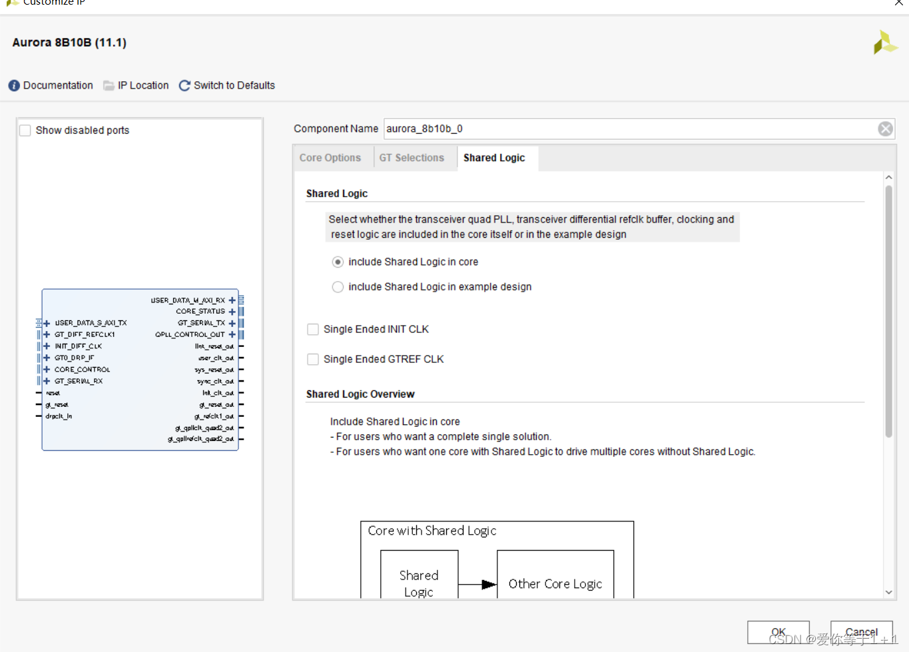
Task: Click the sys_reset_out port label
Action: point(214,370)
